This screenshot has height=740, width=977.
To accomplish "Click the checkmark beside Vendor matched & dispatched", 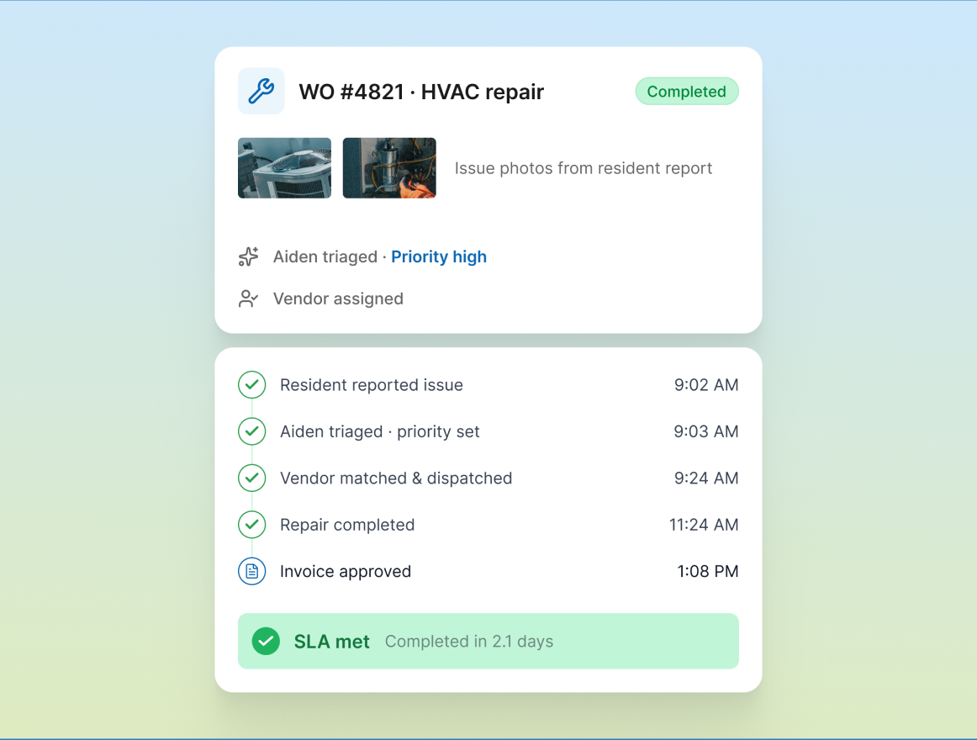I will click(x=251, y=478).
